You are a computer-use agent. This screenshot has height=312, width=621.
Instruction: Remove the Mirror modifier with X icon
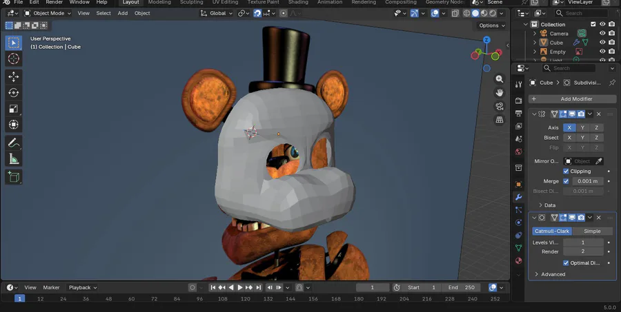[599, 114]
